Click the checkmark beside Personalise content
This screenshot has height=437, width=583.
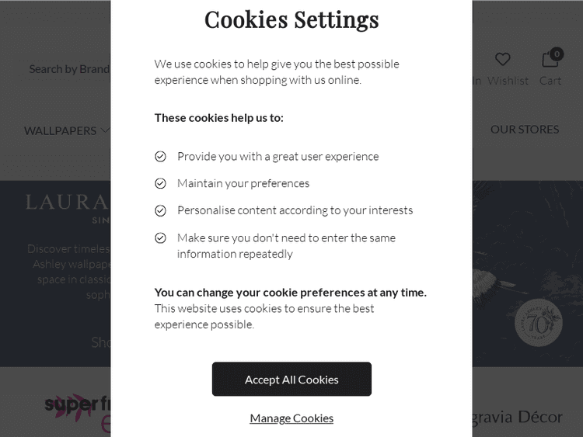[x=161, y=211]
